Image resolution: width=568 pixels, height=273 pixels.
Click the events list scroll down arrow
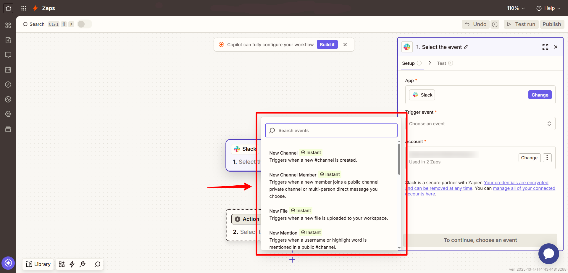[x=399, y=248]
